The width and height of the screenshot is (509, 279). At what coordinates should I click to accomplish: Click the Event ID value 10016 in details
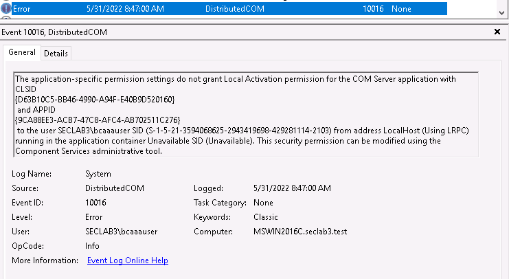click(x=95, y=203)
